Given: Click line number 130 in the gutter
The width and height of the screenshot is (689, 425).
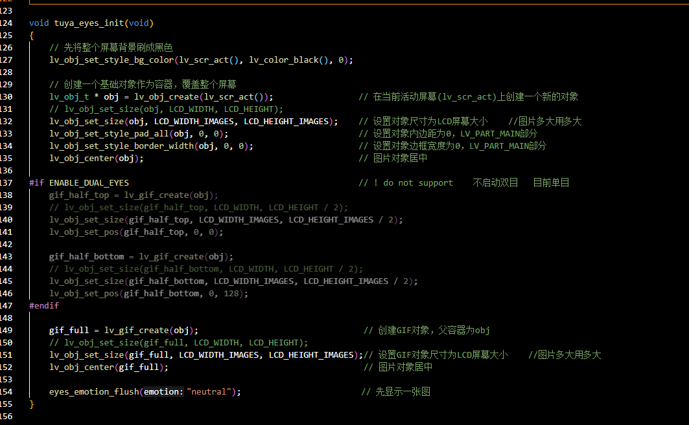Looking at the screenshot, I should (x=6, y=97).
